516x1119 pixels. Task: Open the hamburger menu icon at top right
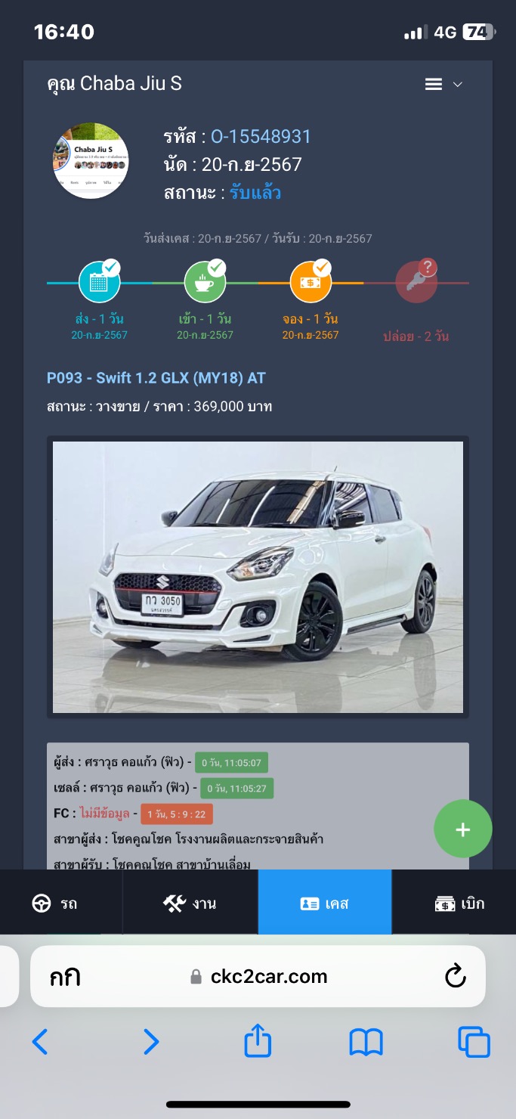[434, 84]
